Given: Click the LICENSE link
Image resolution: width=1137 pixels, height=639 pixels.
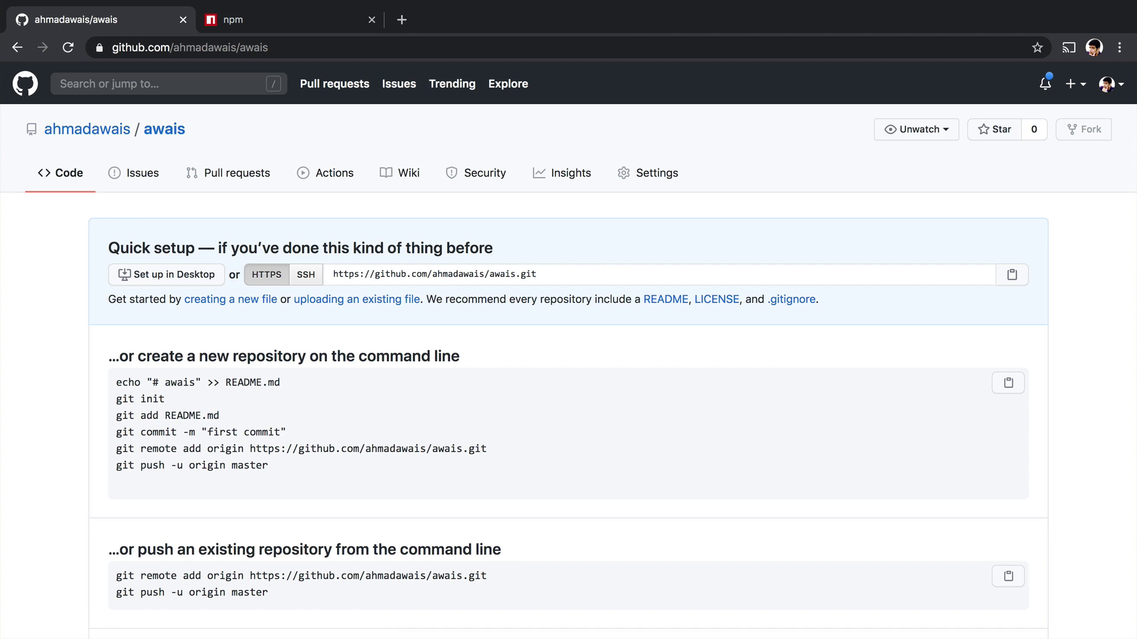Looking at the screenshot, I should (717, 299).
